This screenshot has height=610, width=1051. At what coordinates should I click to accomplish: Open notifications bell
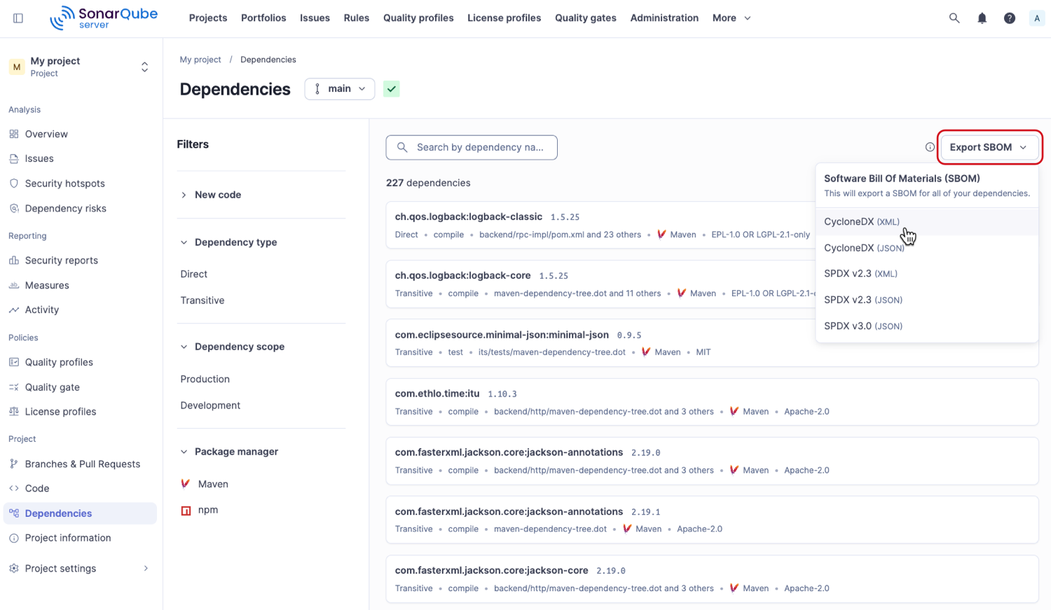[982, 18]
